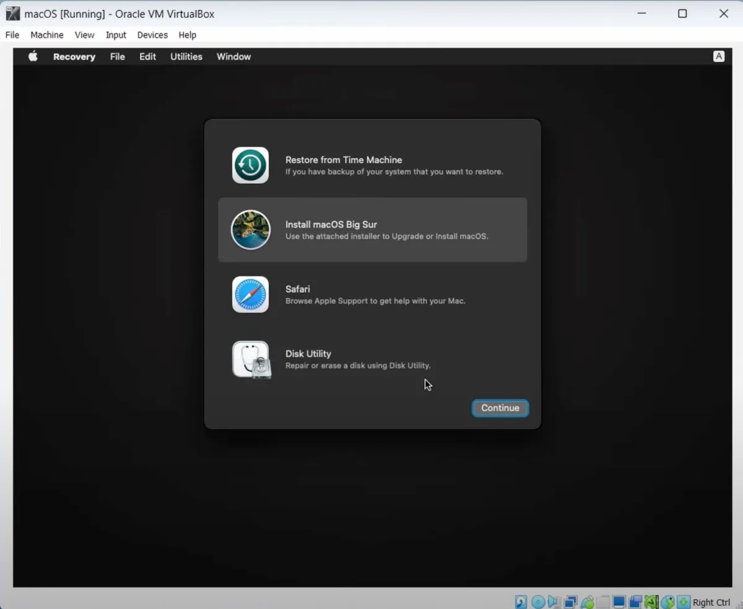The image size is (743, 609).
Task: Open the Window menu
Action: pos(233,56)
